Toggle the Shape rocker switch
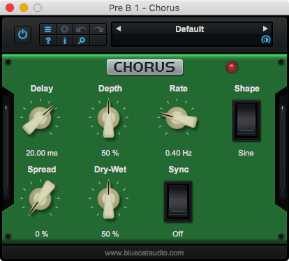 pos(246,121)
